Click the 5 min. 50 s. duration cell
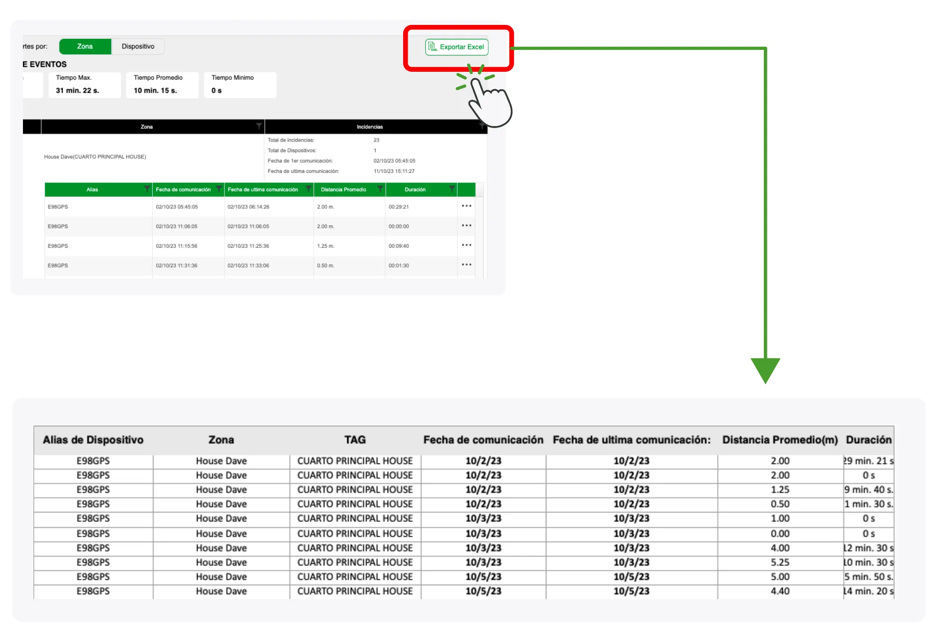The image size is (935, 638). [869, 577]
